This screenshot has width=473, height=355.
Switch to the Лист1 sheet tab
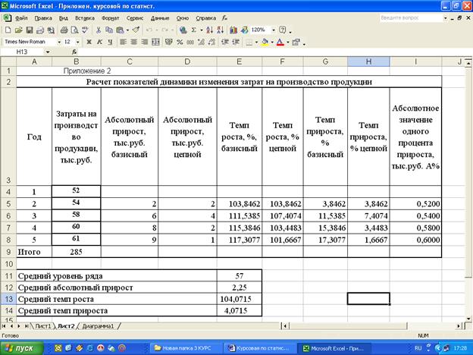click(42, 325)
